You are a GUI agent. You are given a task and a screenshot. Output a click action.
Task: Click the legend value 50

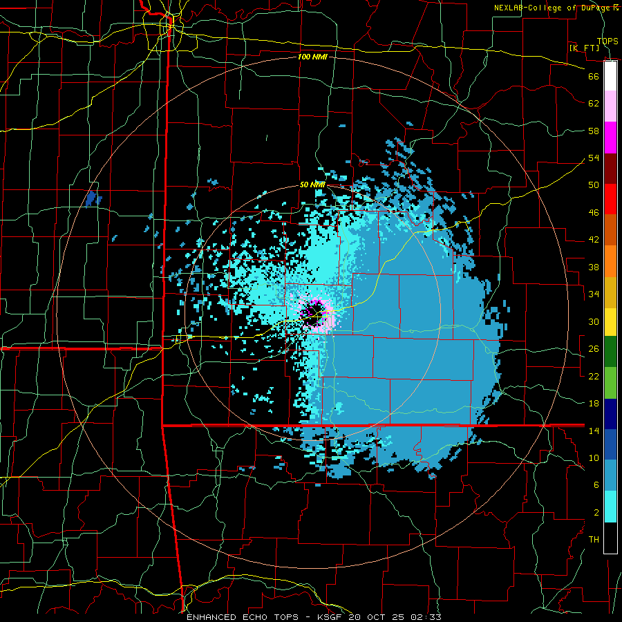coord(594,185)
